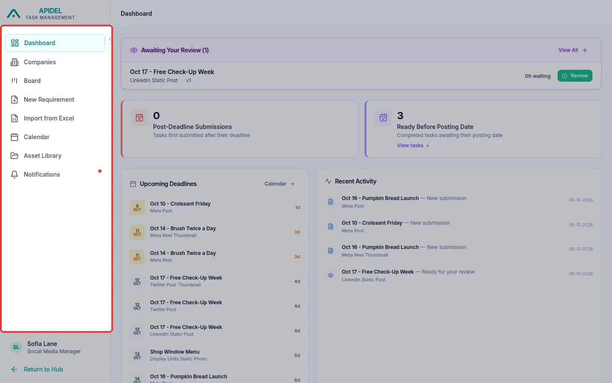The image size is (612, 383).
Task: Select Oct 10 - Croissant Friday deadline
Action: pos(215,208)
